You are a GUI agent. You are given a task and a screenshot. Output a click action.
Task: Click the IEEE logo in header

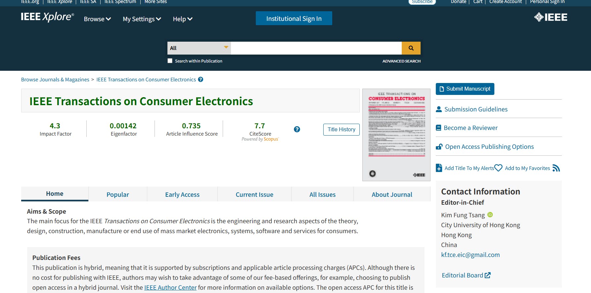[551, 17]
